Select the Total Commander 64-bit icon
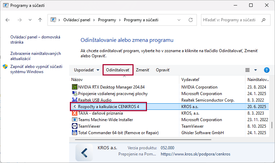 (74, 133)
